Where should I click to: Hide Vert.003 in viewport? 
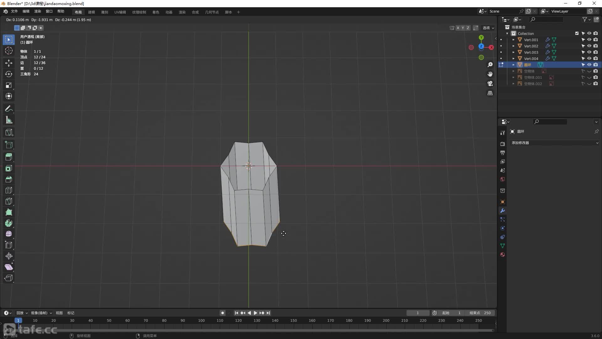pos(589,52)
